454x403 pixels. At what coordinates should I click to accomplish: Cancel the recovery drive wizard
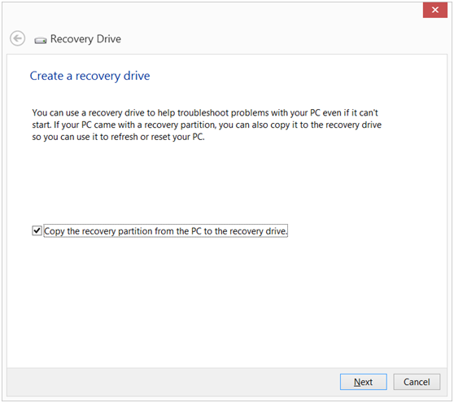pyautogui.click(x=417, y=382)
